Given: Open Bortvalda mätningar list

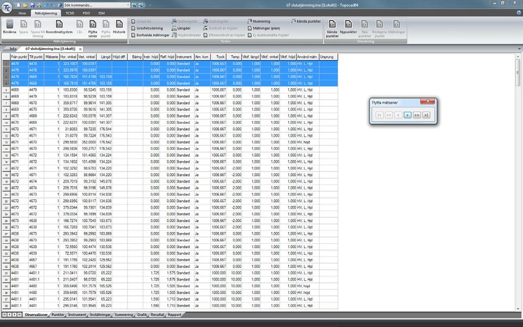Looking at the screenshot, I should (151, 35).
